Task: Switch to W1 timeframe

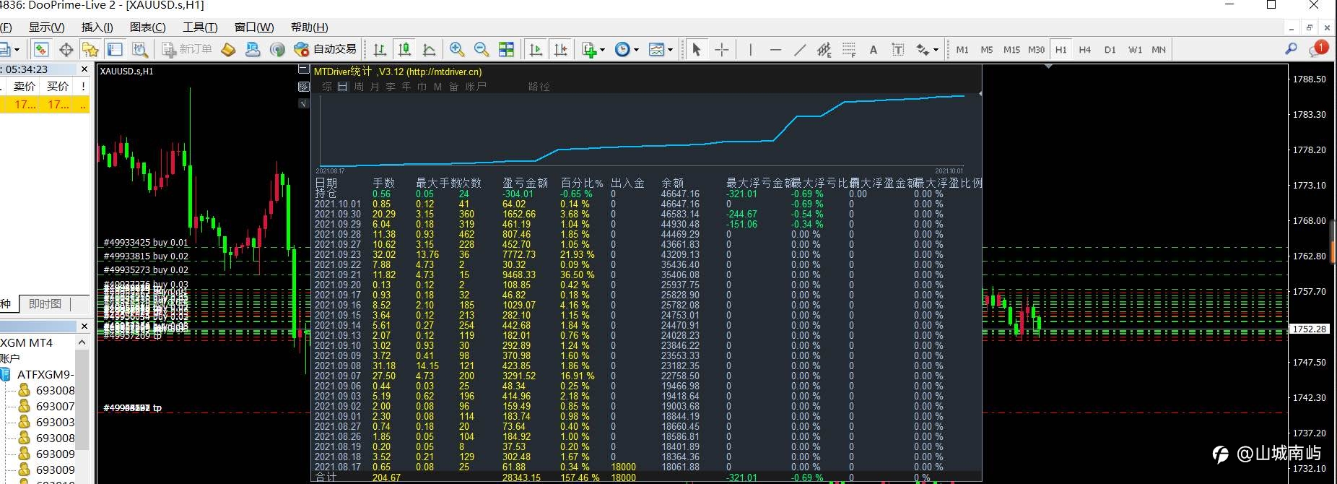Action: (1135, 49)
